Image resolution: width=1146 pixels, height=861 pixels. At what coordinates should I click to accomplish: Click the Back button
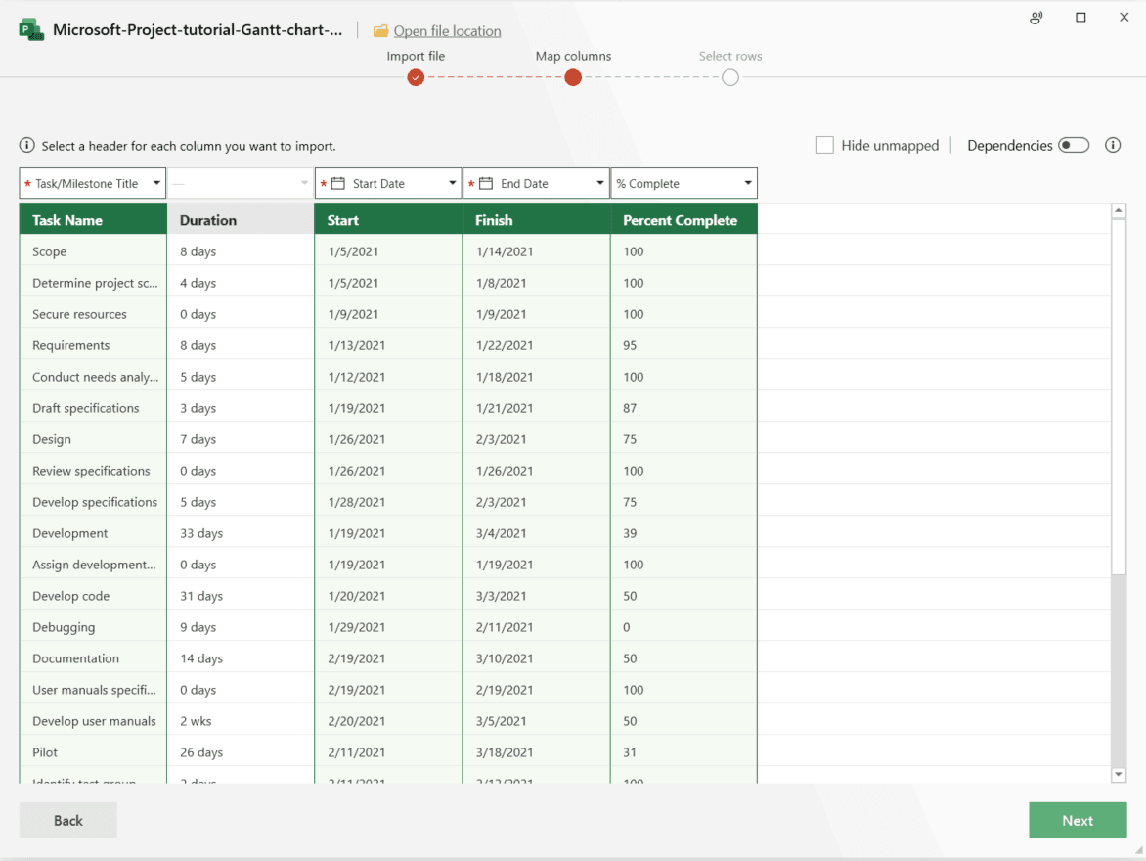coord(67,820)
